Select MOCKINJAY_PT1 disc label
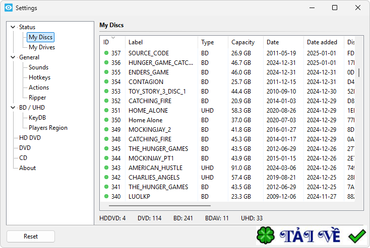 (x=151, y=158)
